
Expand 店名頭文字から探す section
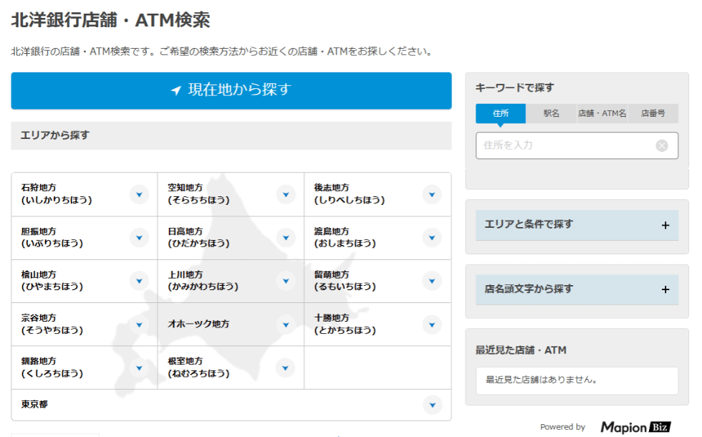[x=577, y=289]
